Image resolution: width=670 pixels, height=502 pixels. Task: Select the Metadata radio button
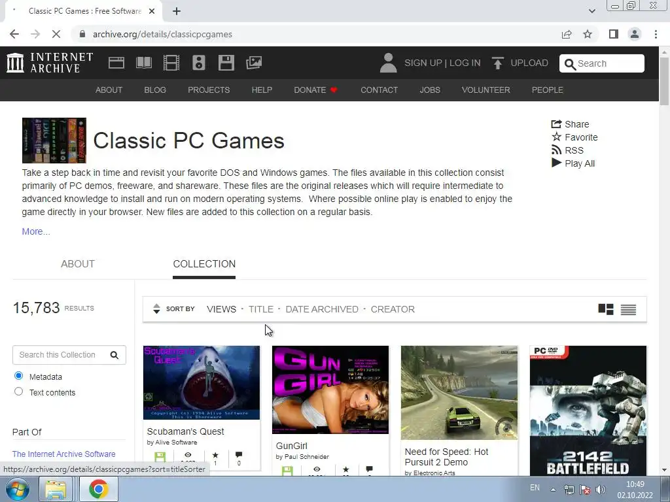point(18,376)
